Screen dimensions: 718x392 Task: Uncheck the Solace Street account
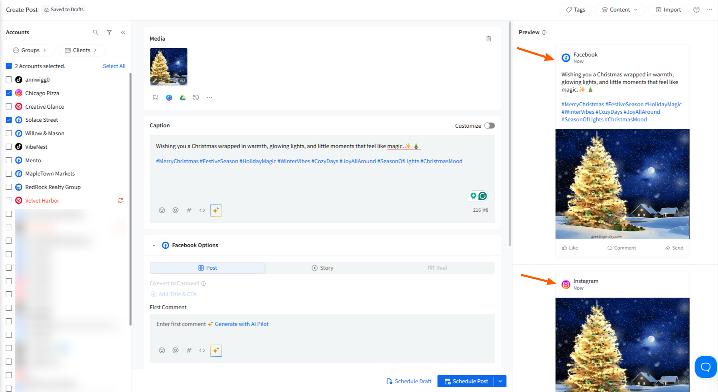(x=9, y=120)
